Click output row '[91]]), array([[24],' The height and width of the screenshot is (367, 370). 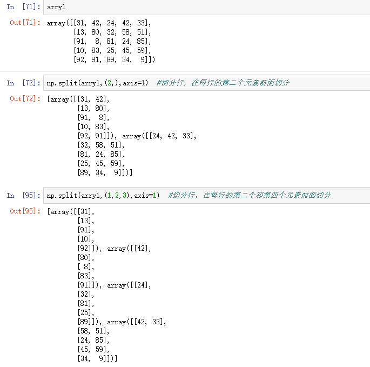[114, 285]
